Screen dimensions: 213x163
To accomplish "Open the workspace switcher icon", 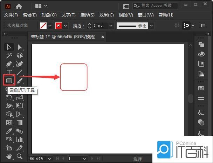I will click(126, 6).
